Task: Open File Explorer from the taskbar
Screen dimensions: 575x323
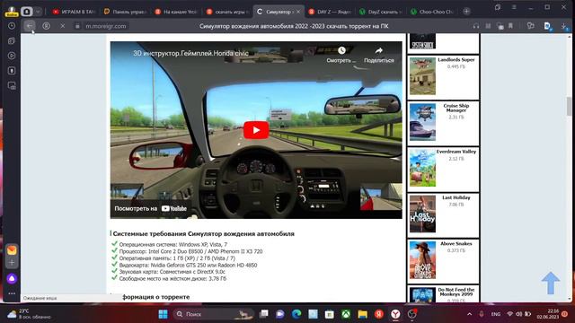Action: 362,314
